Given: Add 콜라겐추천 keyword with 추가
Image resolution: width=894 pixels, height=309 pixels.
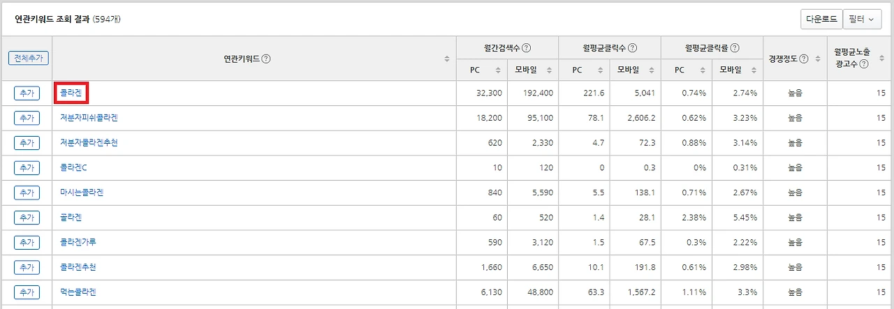Looking at the screenshot, I should point(27,267).
